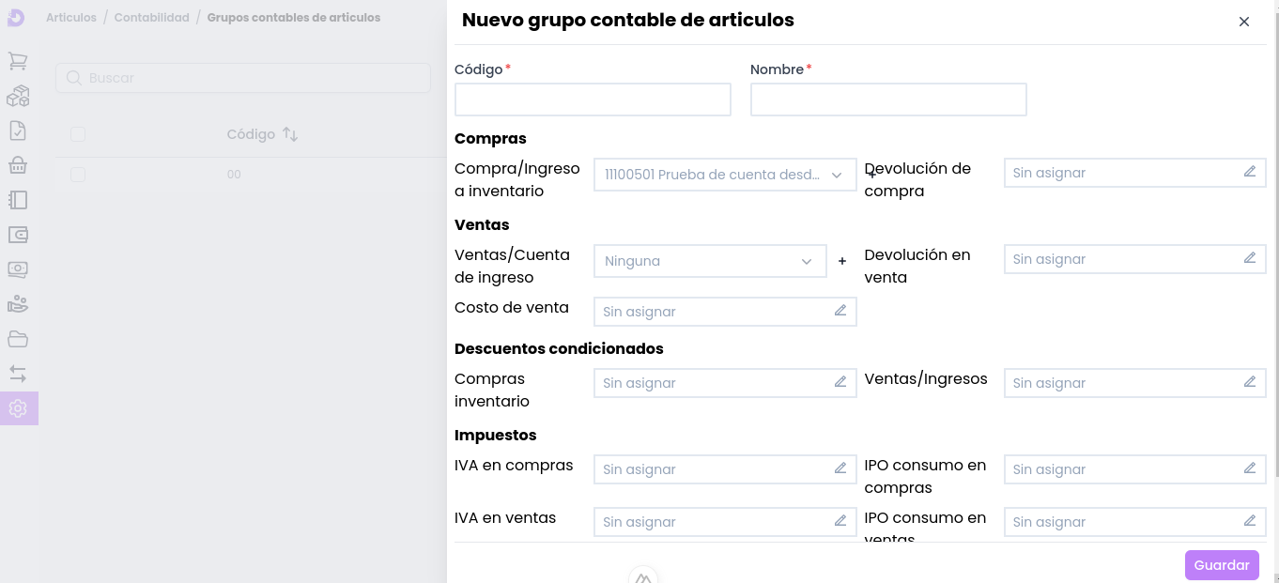The height and width of the screenshot is (583, 1279).
Task: Click into the Nombre input field
Action: [x=887, y=100]
